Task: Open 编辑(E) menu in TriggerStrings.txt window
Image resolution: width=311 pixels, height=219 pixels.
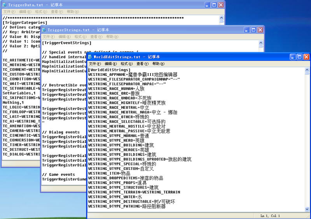Action: point(65,37)
